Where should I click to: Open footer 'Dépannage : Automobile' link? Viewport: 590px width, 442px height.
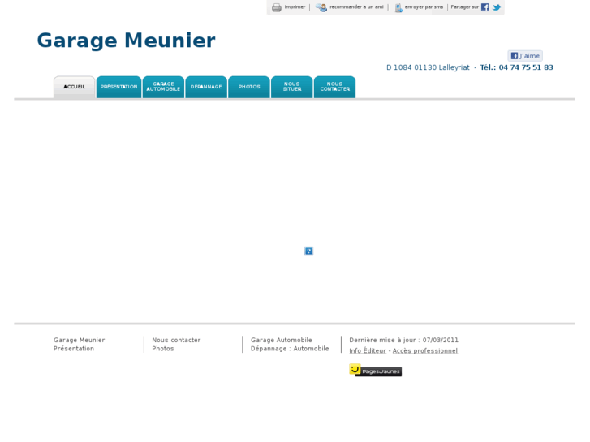290,349
